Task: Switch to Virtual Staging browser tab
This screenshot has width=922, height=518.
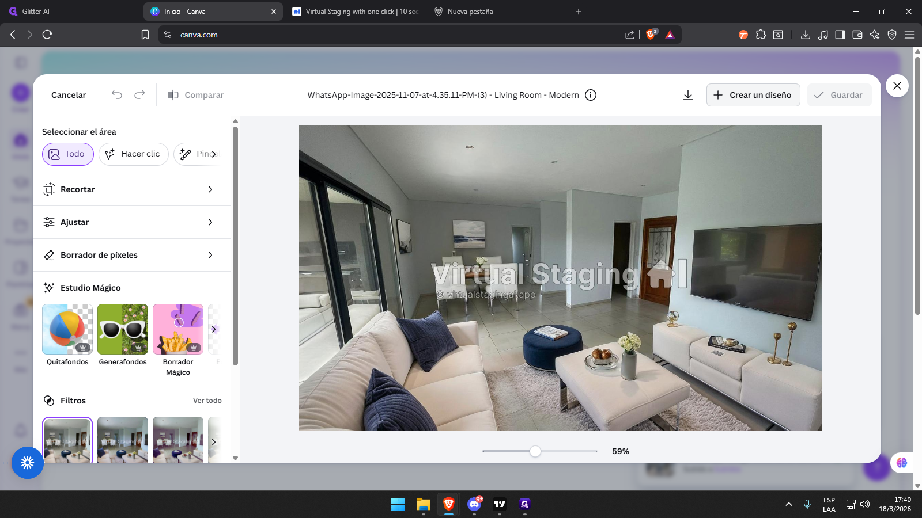Action: [355, 12]
